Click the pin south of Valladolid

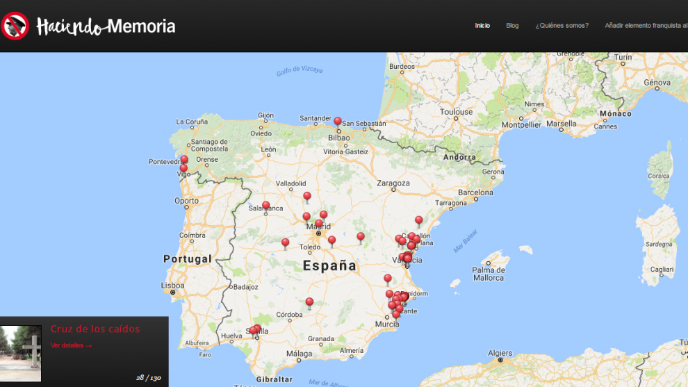coord(307,197)
